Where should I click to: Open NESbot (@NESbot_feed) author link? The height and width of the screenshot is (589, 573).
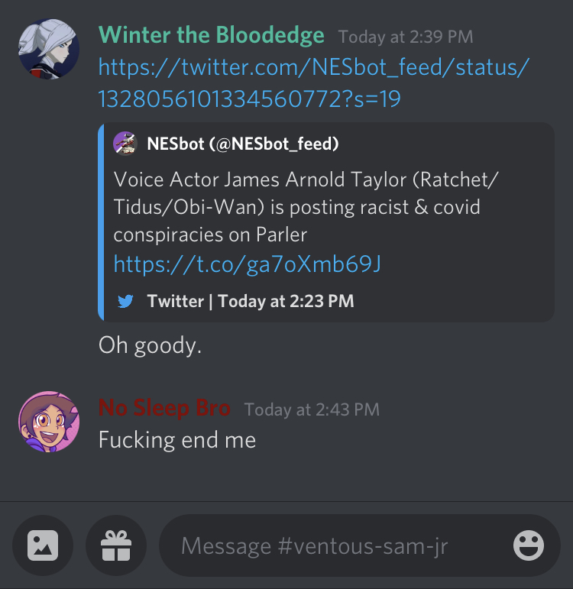tap(243, 144)
